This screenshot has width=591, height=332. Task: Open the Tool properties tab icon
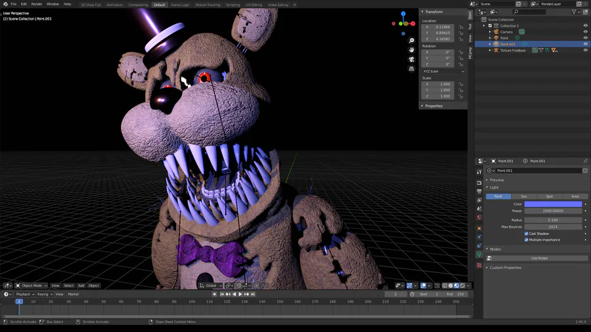(479, 172)
